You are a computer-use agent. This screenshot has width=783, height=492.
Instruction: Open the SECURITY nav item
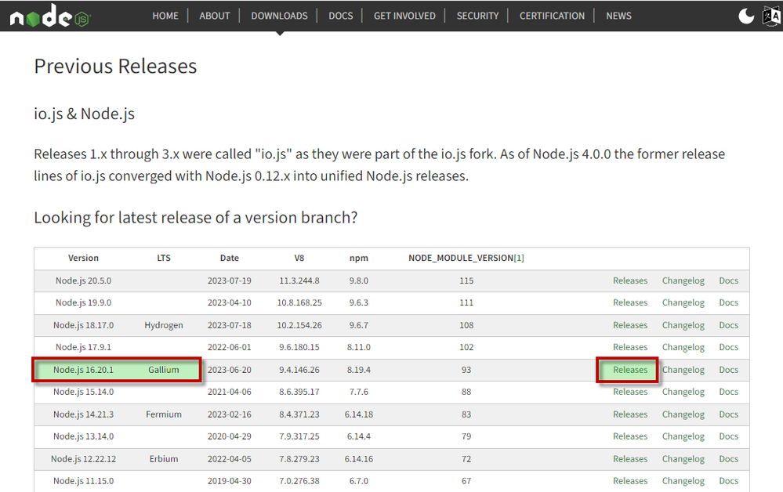pyautogui.click(x=477, y=16)
